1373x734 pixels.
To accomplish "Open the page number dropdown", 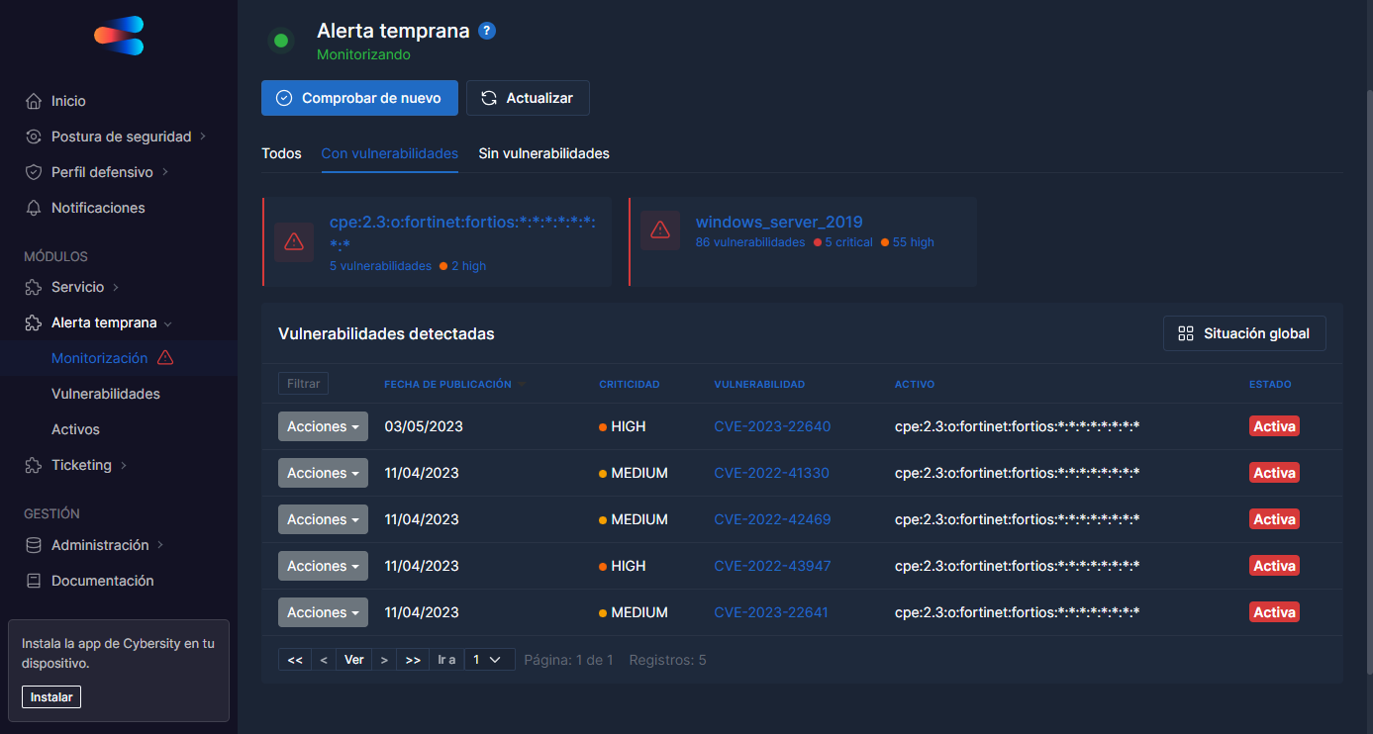I will [x=489, y=659].
